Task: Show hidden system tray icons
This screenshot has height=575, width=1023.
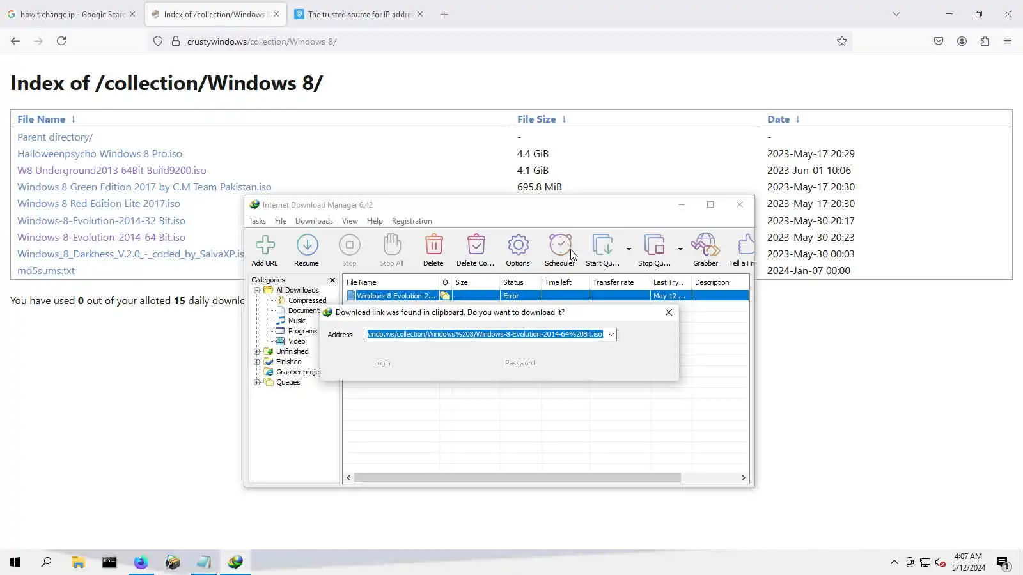Action: point(894,562)
